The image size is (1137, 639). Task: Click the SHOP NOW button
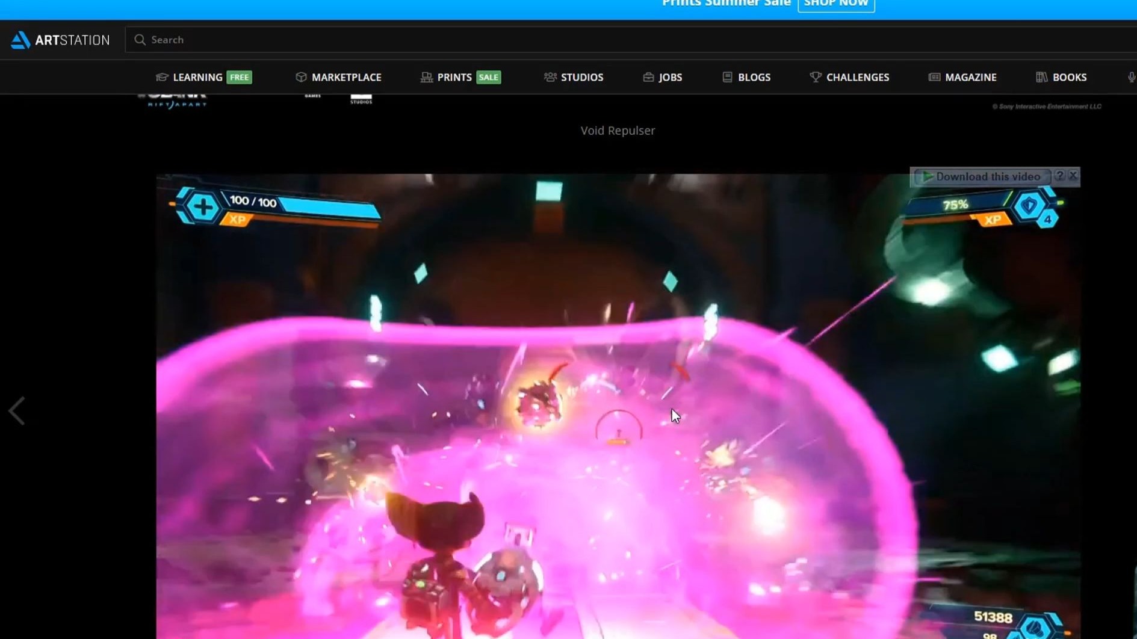[836, 4]
